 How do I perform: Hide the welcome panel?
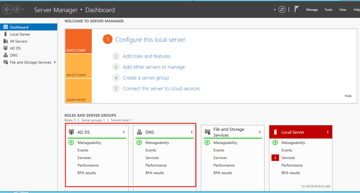348,96
